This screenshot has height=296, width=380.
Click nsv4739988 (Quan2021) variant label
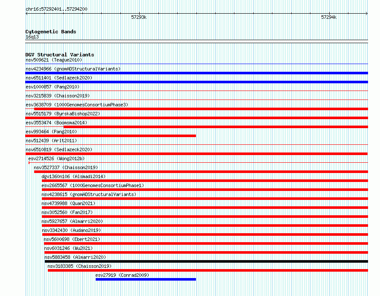pyautogui.click(x=68, y=203)
